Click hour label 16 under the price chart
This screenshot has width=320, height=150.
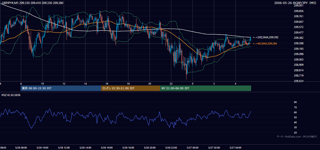[x=107, y=83]
